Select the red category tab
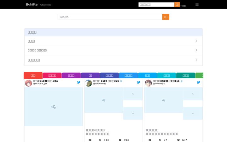Image resolution: width=227 pixels, height=142 pixels. (33, 75)
